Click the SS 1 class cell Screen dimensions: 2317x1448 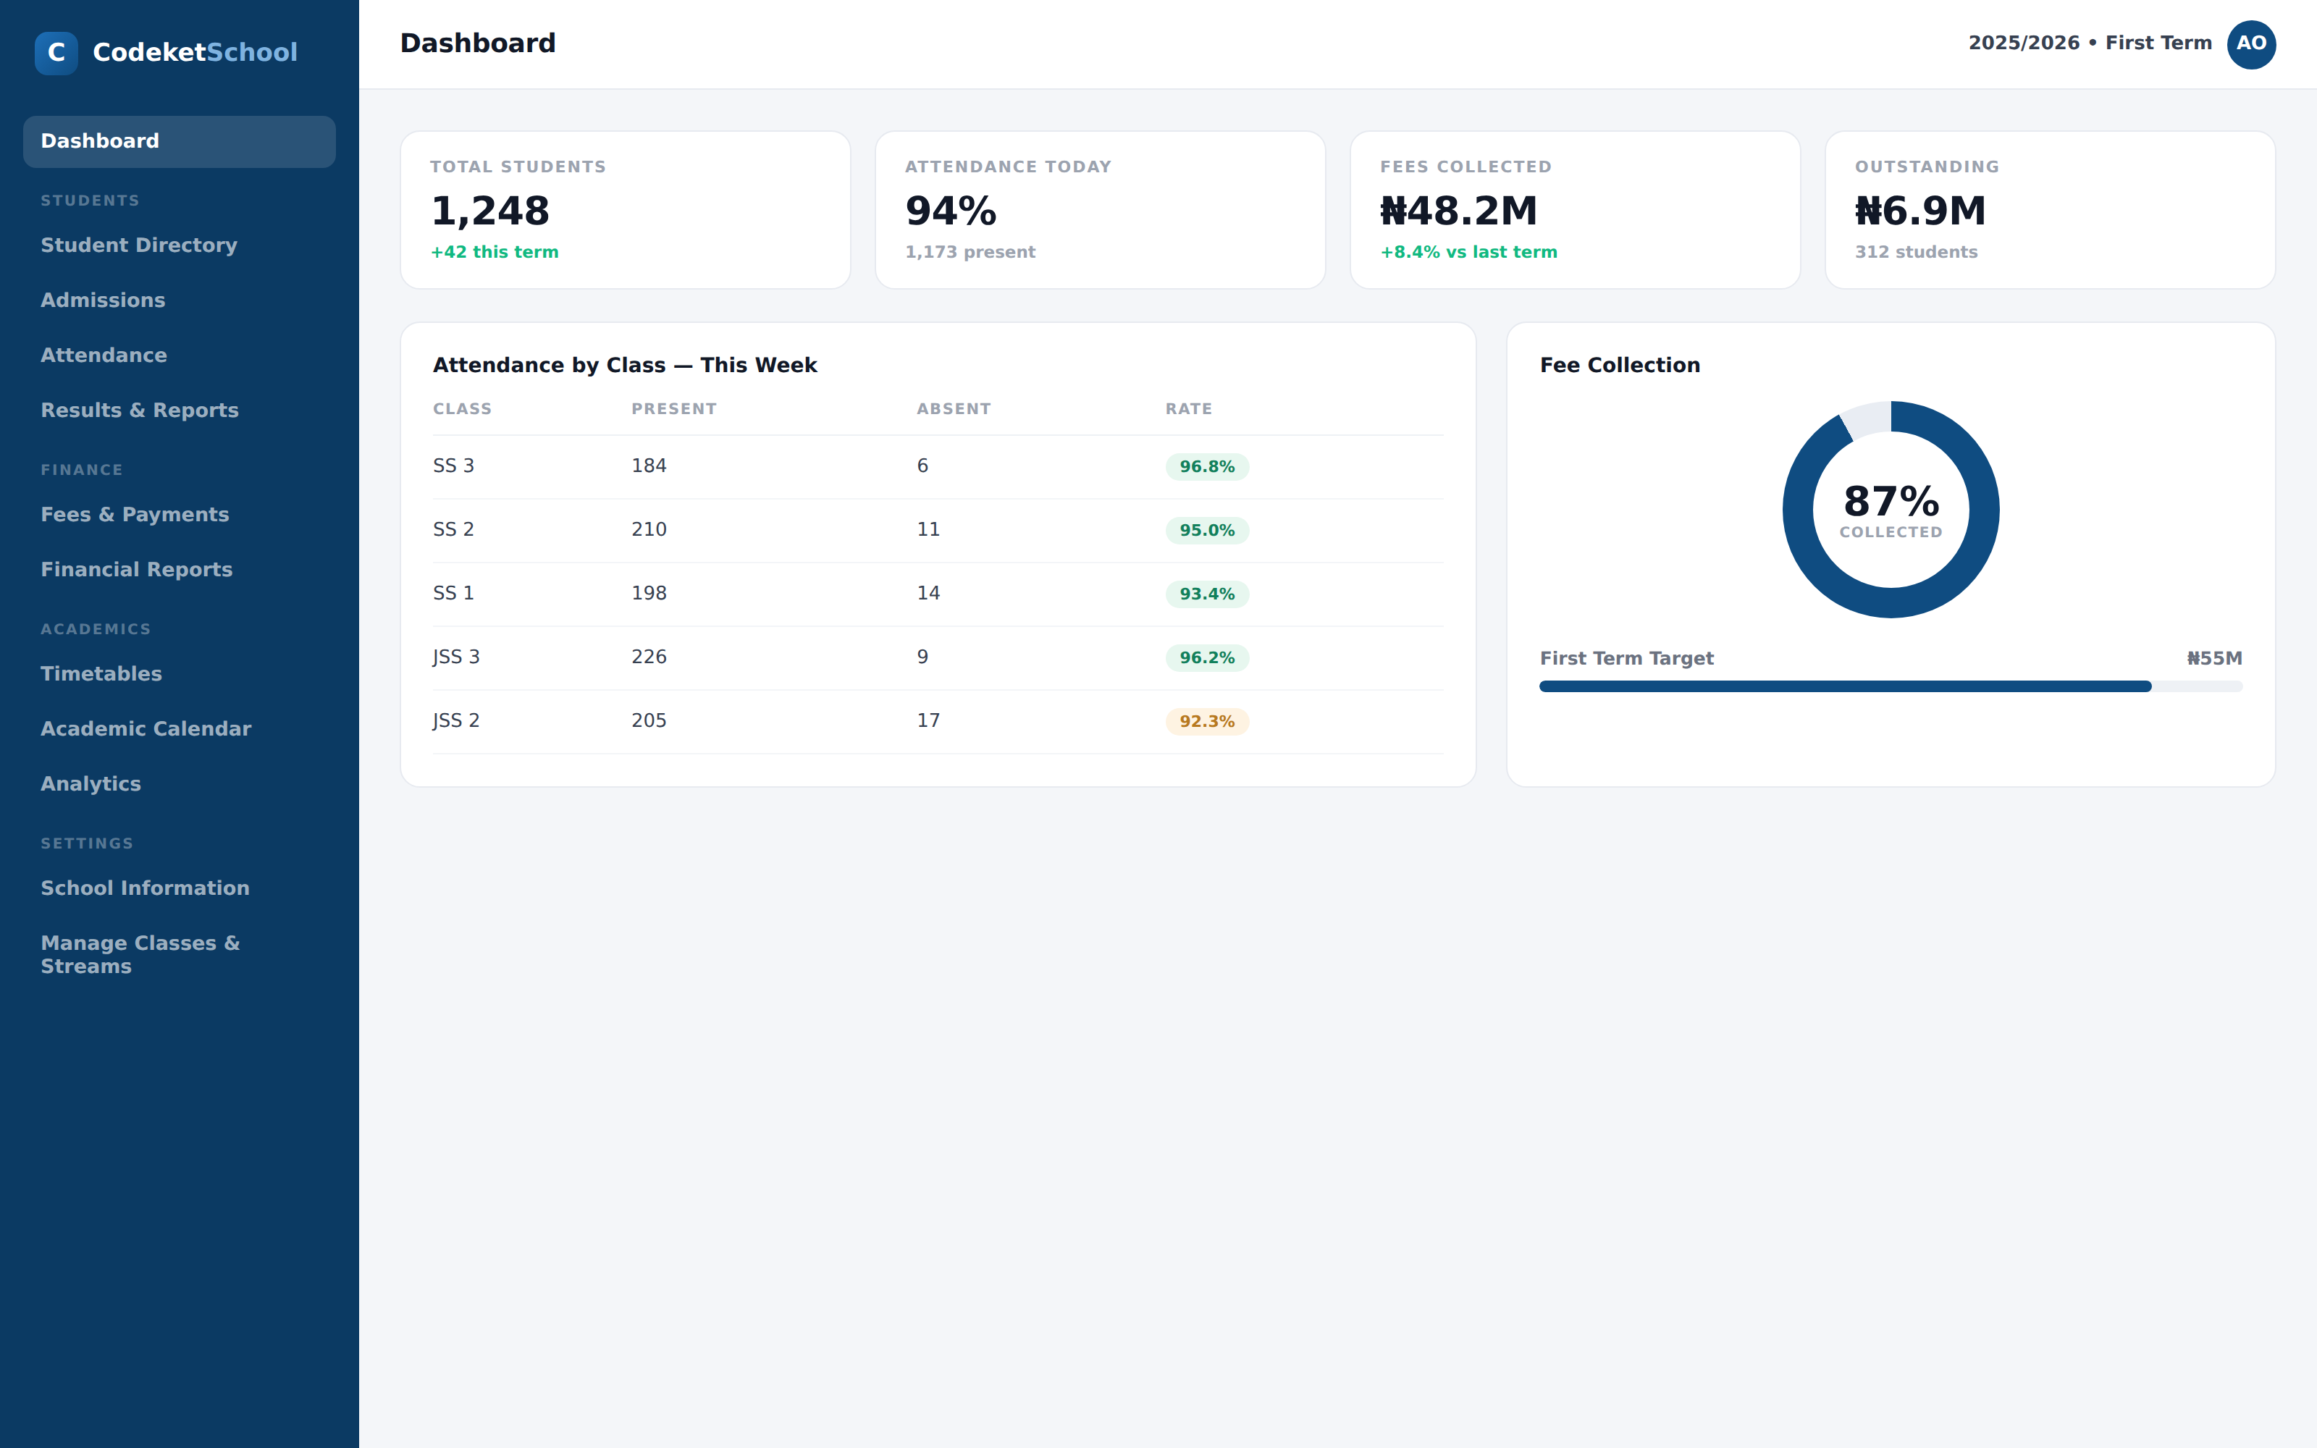[x=454, y=594]
